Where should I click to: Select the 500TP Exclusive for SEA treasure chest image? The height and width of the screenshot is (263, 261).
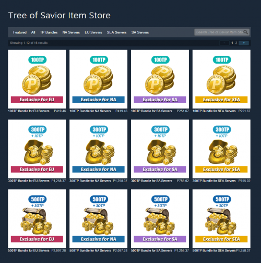point(221,219)
